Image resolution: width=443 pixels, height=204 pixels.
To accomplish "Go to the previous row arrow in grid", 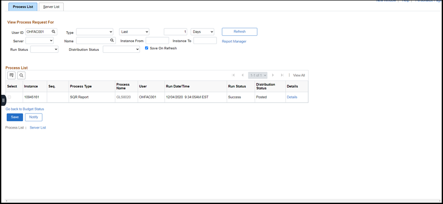I will tap(242, 75).
